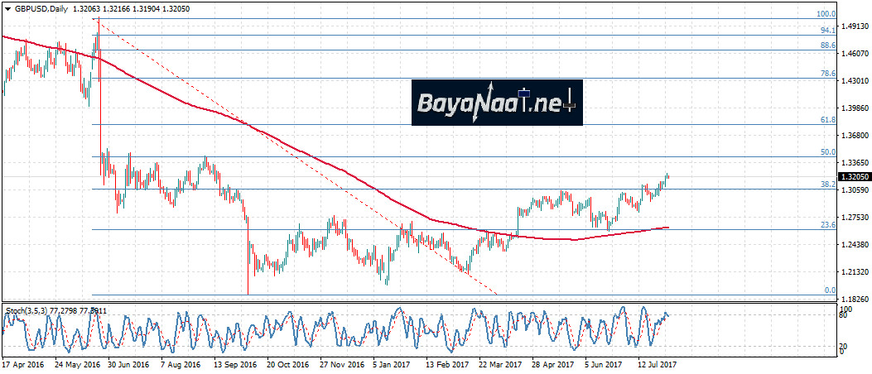This screenshot has height=374, width=872.
Task: Click the GBPUSD,Daily chart title
Action: pyautogui.click(x=40, y=7)
